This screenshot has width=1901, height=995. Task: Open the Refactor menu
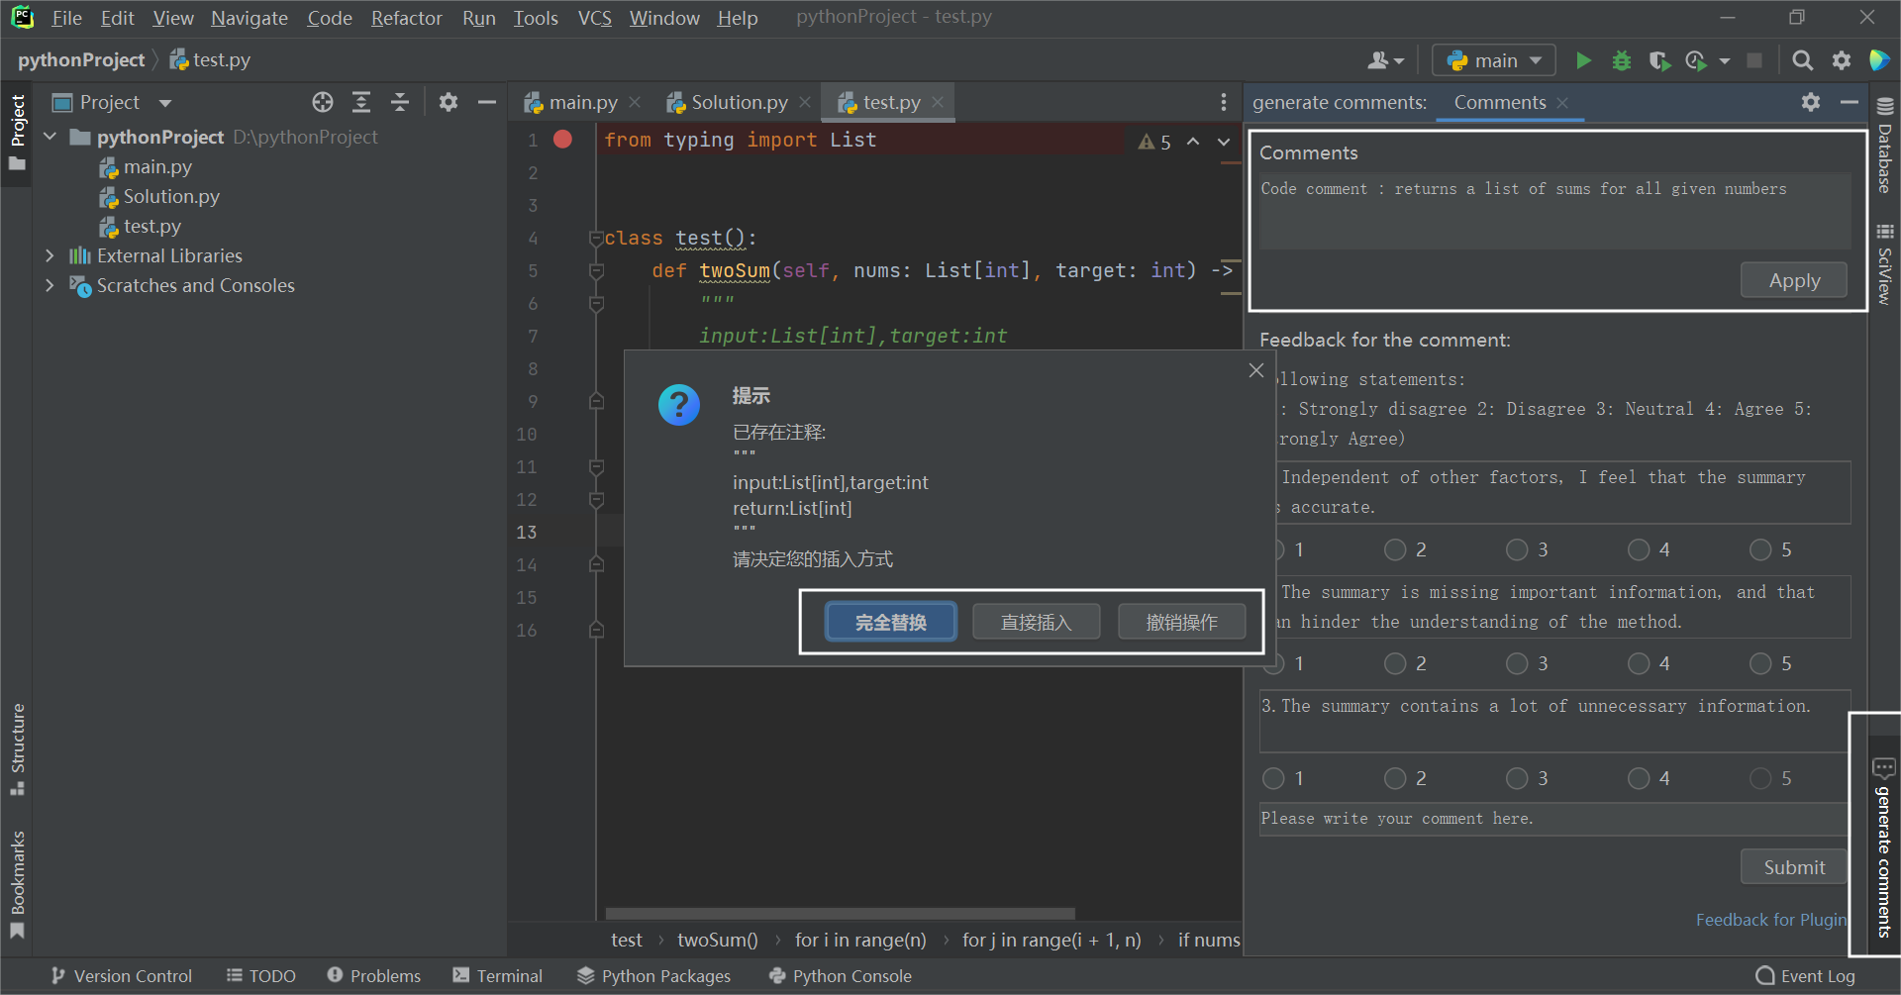pyautogui.click(x=406, y=18)
